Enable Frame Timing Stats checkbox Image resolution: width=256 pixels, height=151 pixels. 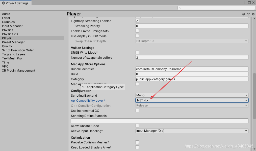tap(137, 31)
